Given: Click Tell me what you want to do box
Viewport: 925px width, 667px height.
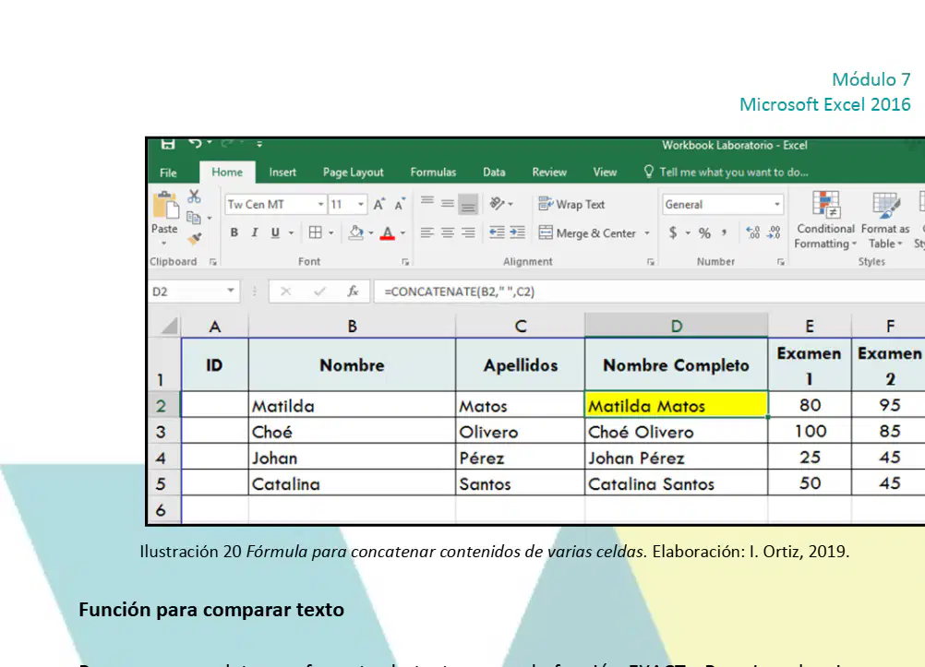Looking at the screenshot, I should tap(727, 173).
